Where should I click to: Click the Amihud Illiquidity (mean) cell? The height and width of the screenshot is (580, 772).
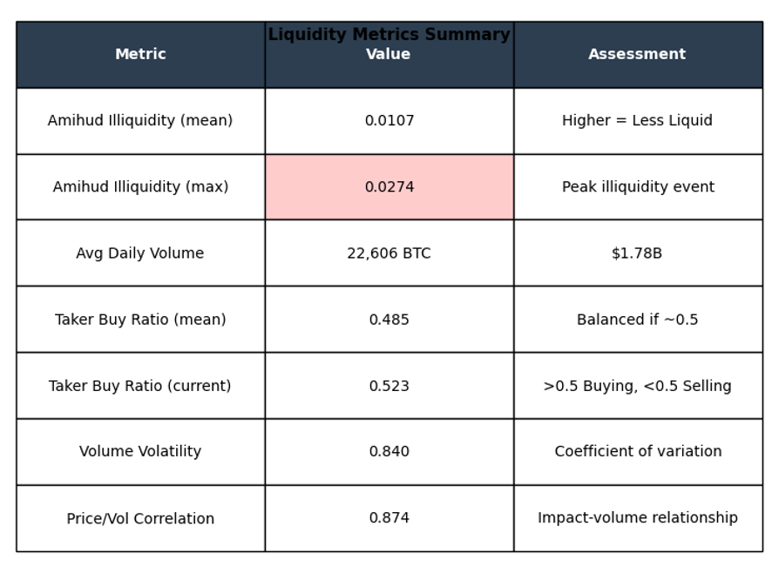[140, 121]
